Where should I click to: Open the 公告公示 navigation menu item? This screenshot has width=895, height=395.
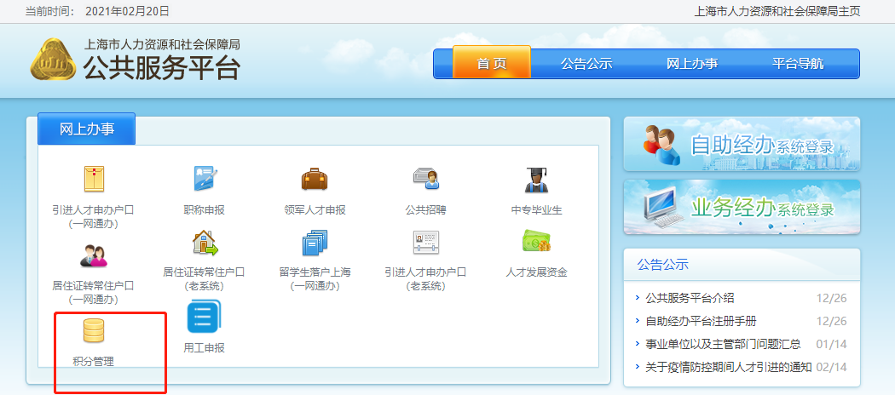coord(586,64)
